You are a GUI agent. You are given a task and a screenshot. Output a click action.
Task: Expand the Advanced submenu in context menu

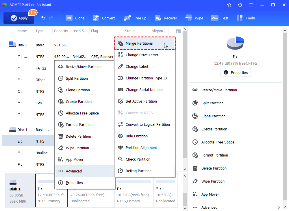tap(85, 171)
